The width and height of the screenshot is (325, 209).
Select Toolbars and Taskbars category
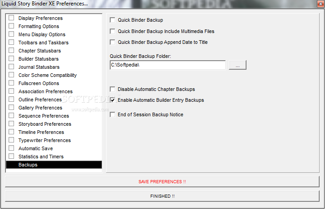[x=43, y=43]
